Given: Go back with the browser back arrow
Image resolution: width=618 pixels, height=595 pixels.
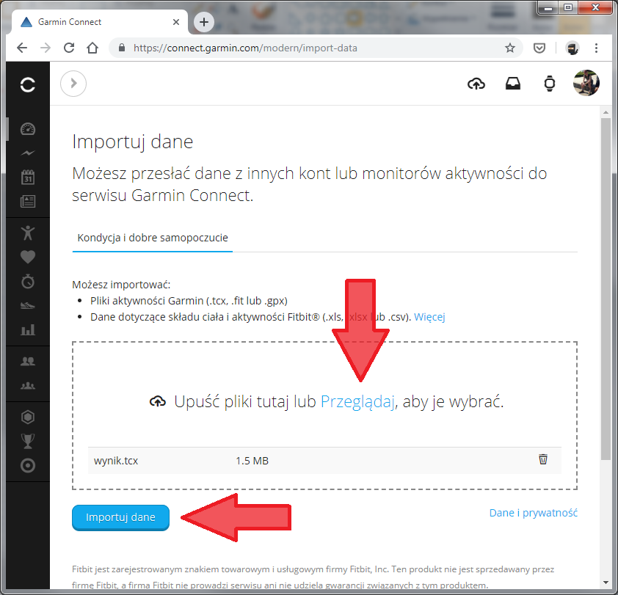Looking at the screenshot, I should pyautogui.click(x=22, y=48).
